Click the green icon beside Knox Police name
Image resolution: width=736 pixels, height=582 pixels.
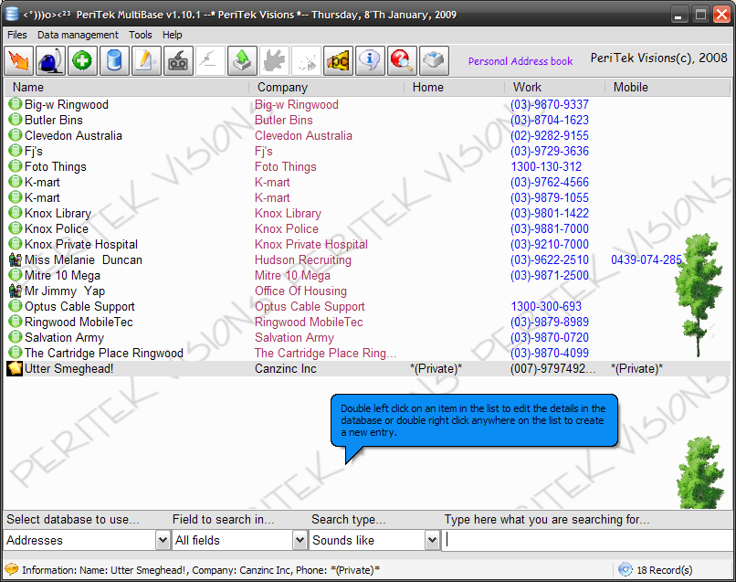pyautogui.click(x=16, y=228)
